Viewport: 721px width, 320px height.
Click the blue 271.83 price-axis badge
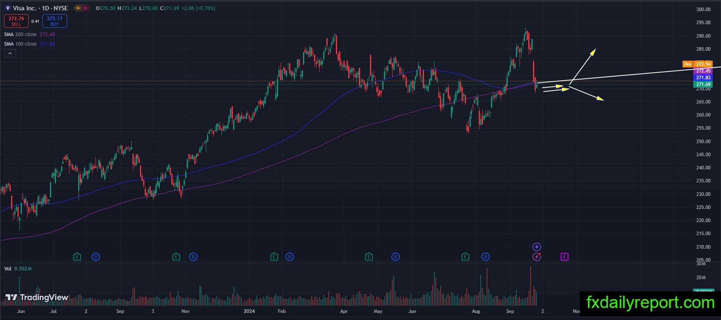click(703, 78)
